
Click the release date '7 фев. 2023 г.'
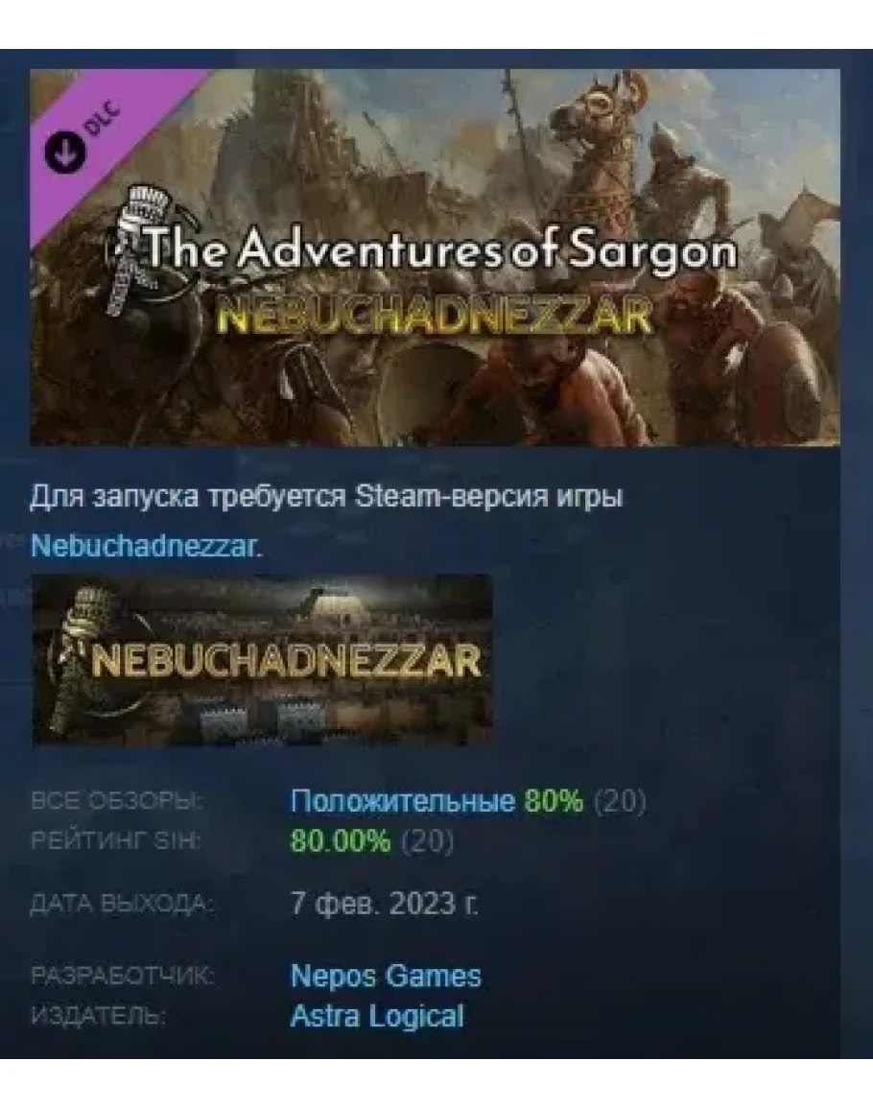click(384, 903)
